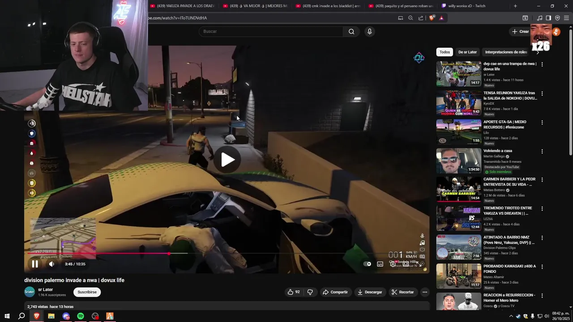The height and width of the screenshot is (322, 573).
Task: Click the Buscar search input field
Action: point(271,31)
